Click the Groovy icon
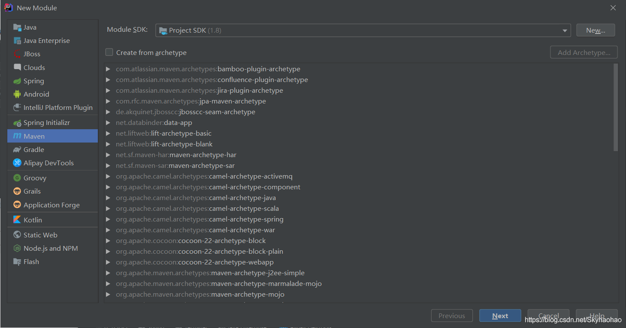The height and width of the screenshot is (328, 626). point(17,178)
